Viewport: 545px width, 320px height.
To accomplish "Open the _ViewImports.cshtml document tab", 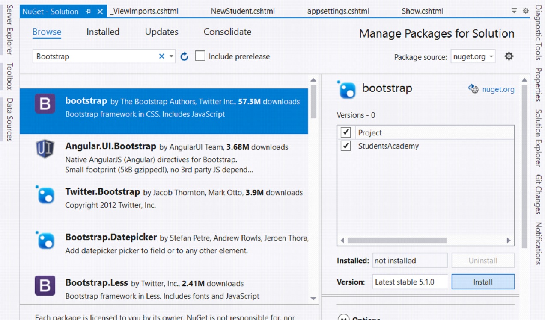I will click(x=144, y=12).
